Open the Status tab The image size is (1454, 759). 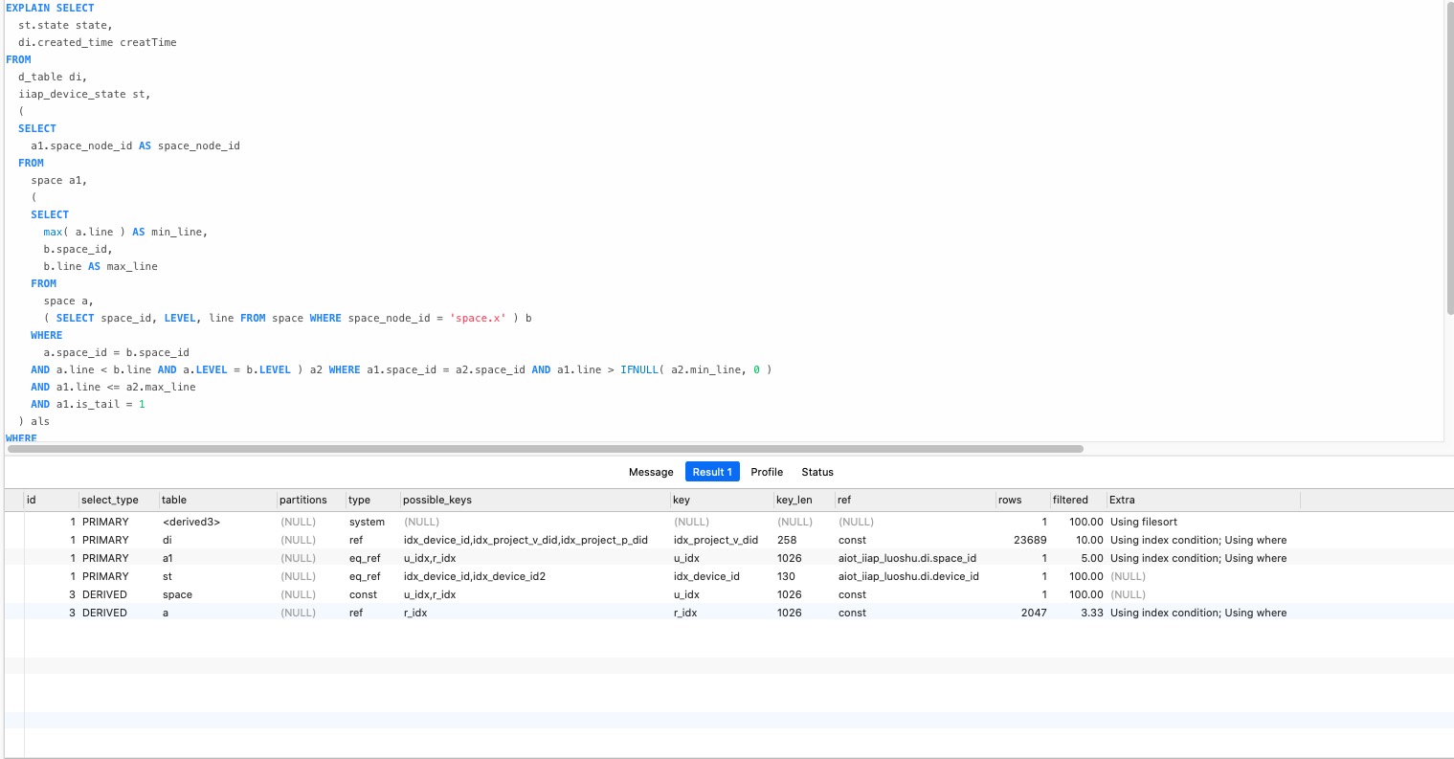coord(817,472)
